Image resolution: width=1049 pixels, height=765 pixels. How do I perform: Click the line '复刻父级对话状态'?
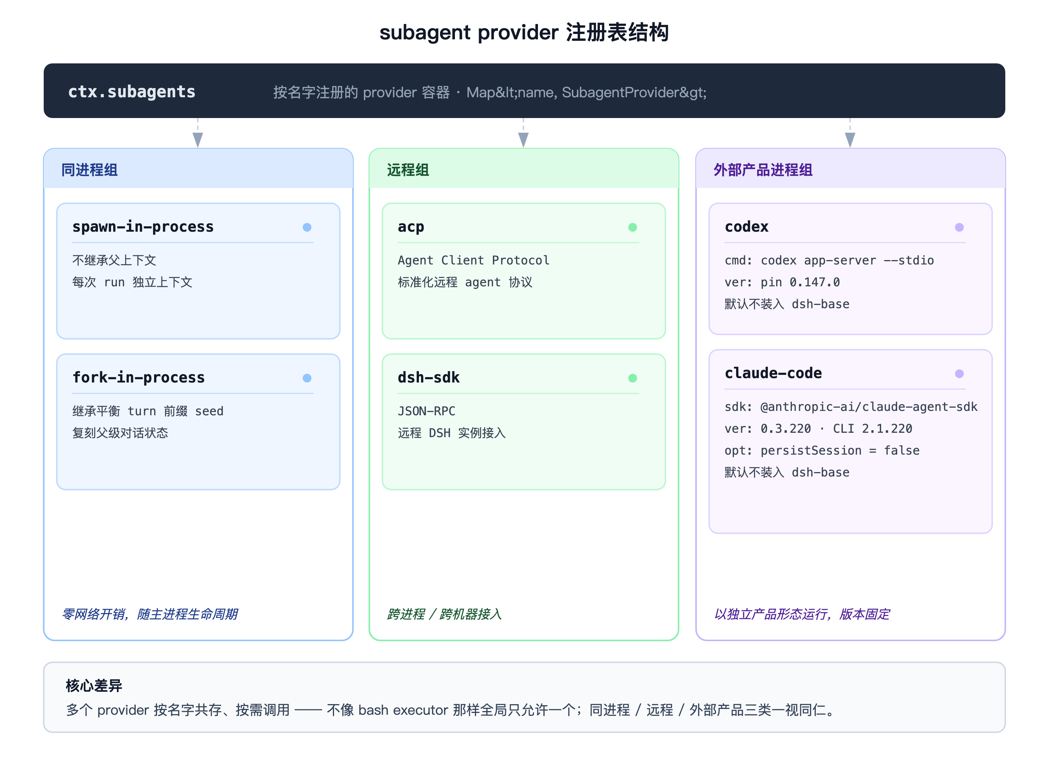[x=120, y=432]
